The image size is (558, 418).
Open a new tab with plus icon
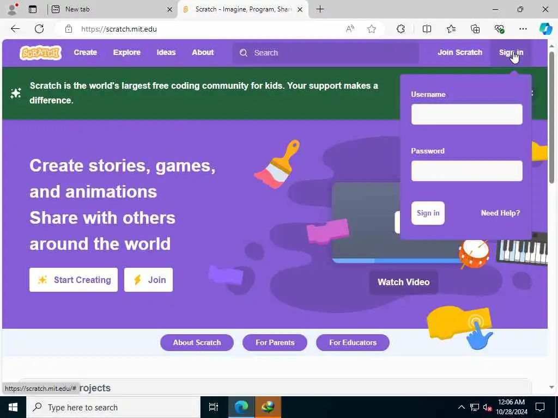click(320, 9)
